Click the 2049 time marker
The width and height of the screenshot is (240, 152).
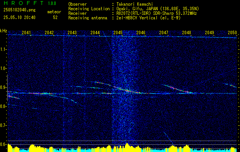click(x=209, y=32)
